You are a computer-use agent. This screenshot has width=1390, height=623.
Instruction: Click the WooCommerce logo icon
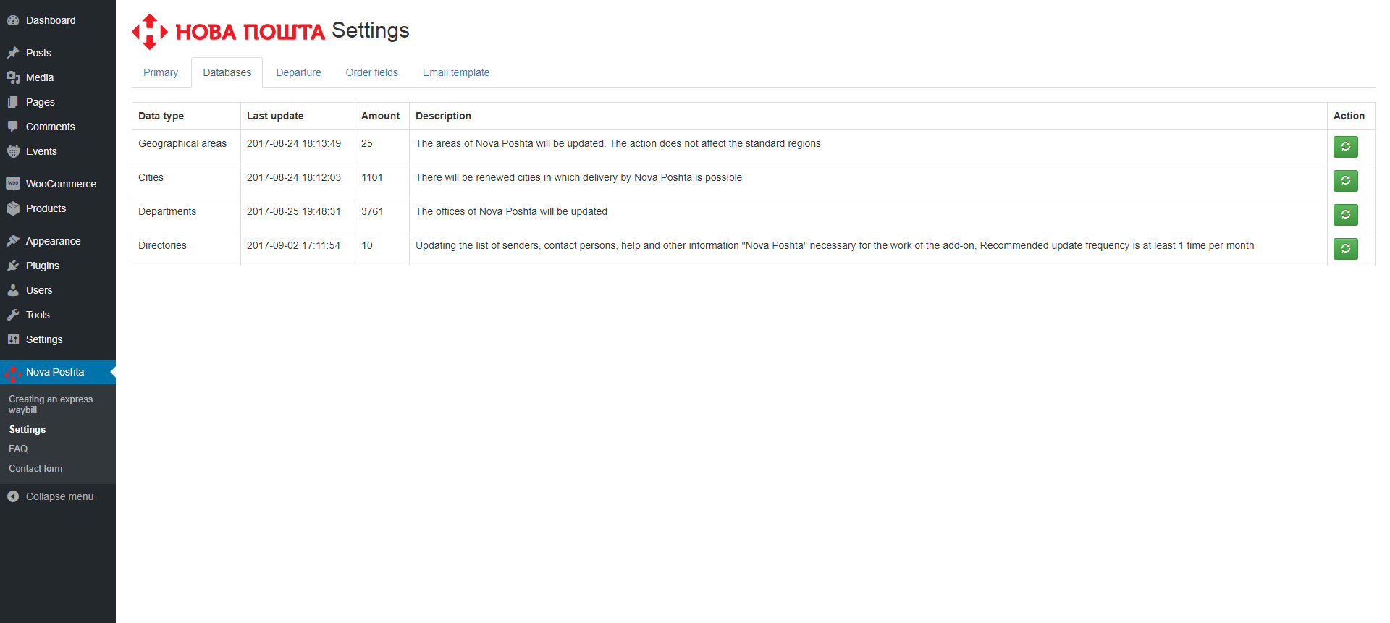(x=13, y=184)
